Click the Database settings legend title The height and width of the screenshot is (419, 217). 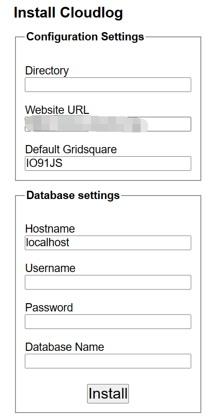[73, 195]
